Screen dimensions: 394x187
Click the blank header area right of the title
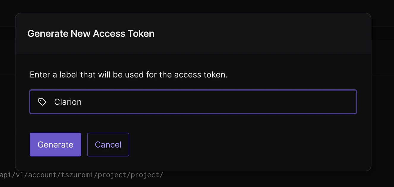click(261, 34)
